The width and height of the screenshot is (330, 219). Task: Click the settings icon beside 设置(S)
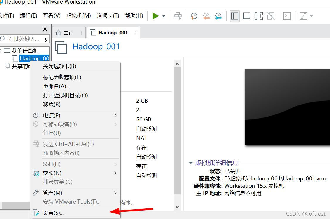36,213
